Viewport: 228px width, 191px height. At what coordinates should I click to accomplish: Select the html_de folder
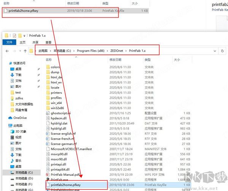tap(56, 77)
